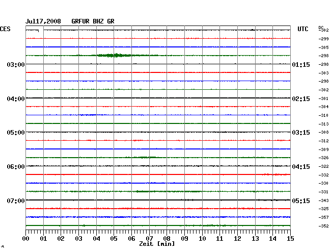The height and width of the screenshot is (252, 331).
Task: Click the DC offset value -310
Action: pos(323,115)
